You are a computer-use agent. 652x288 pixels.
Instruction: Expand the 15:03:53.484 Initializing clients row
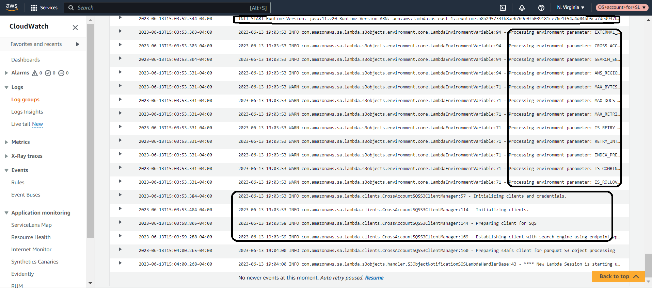[120, 208]
